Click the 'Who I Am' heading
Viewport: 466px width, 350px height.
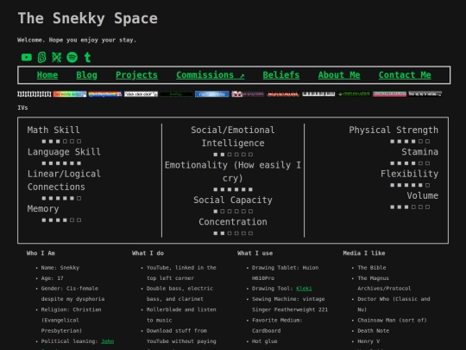(x=41, y=253)
